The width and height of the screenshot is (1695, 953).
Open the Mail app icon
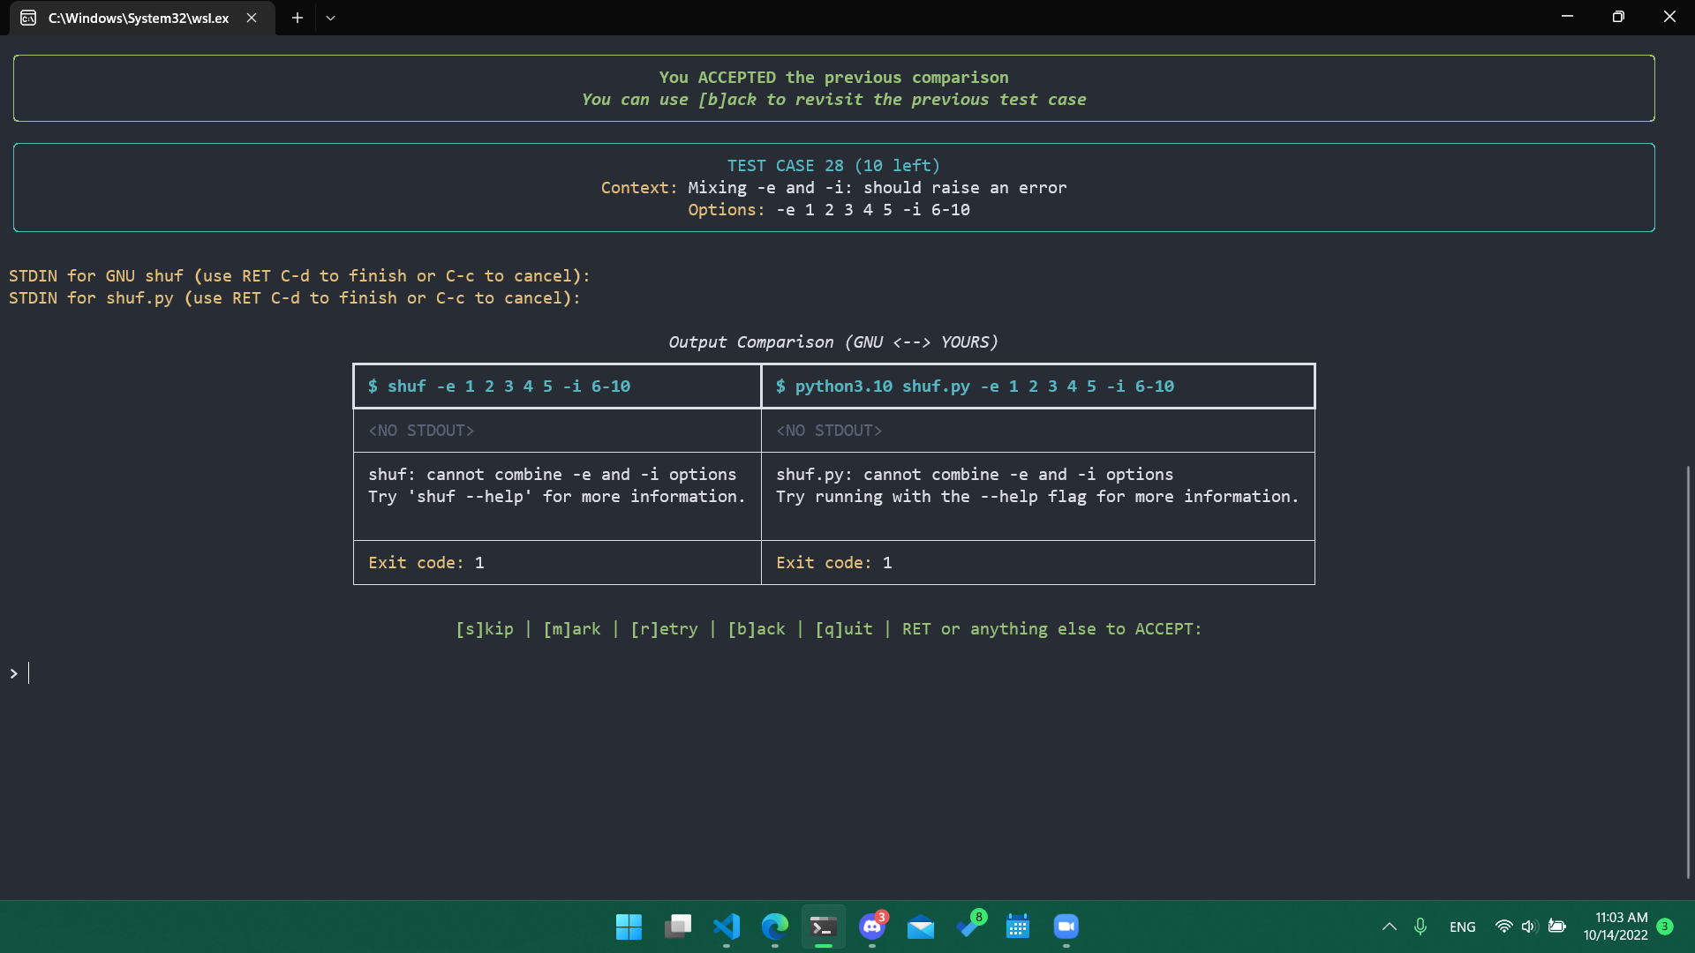pyautogui.click(x=921, y=927)
